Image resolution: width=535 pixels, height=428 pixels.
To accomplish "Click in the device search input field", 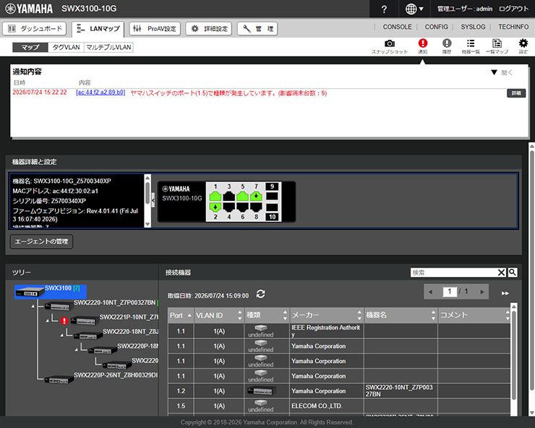I will pos(454,273).
